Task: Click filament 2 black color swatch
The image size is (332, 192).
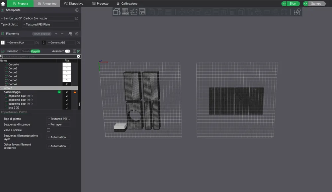Action: click(43, 43)
